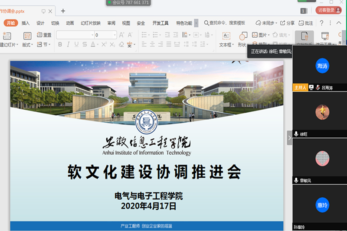The image size is (347, 231).
Task: Toggle bold text formatting
Action: pos(60,45)
